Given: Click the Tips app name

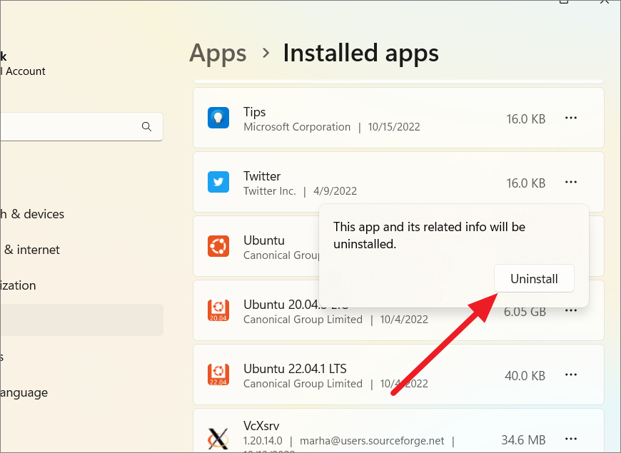Looking at the screenshot, I should [254, 112].
